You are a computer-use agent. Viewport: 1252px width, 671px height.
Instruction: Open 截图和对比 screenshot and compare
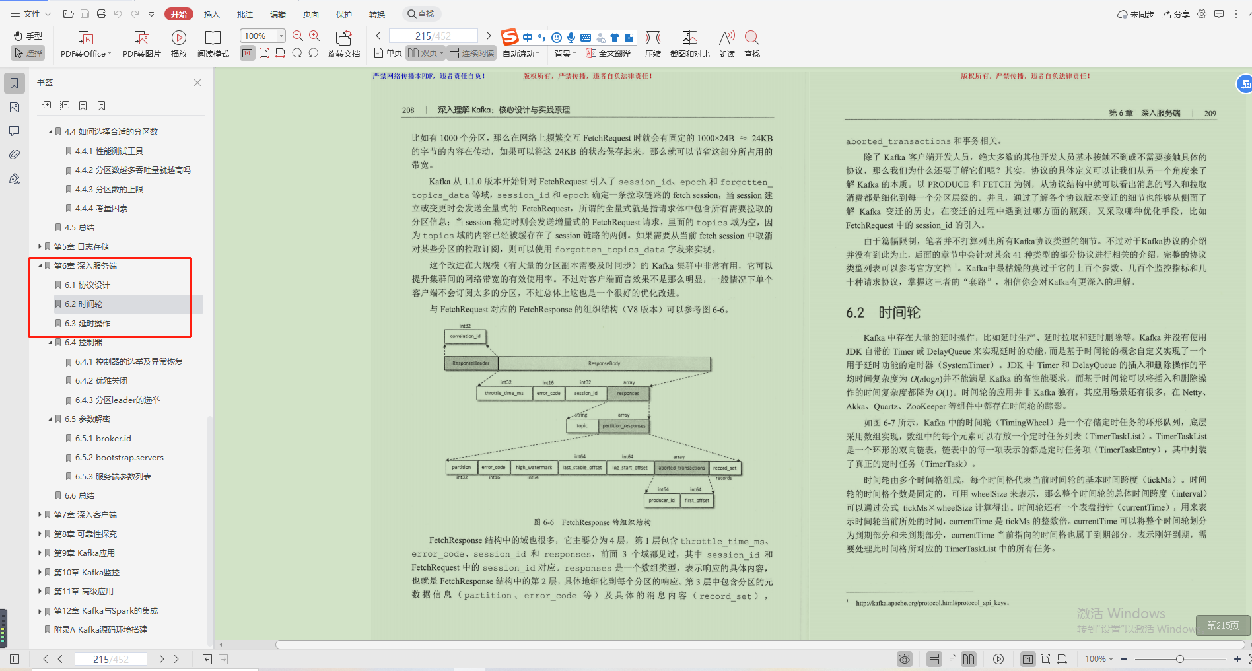coord(690,44)
